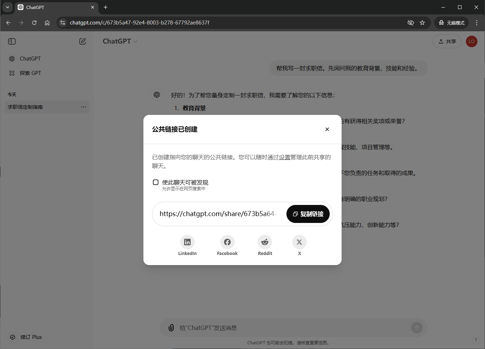The height and width of the screenshot is (349, 485).
Task: Open the 设置 link in dialog text
Action: coord(284,157)
